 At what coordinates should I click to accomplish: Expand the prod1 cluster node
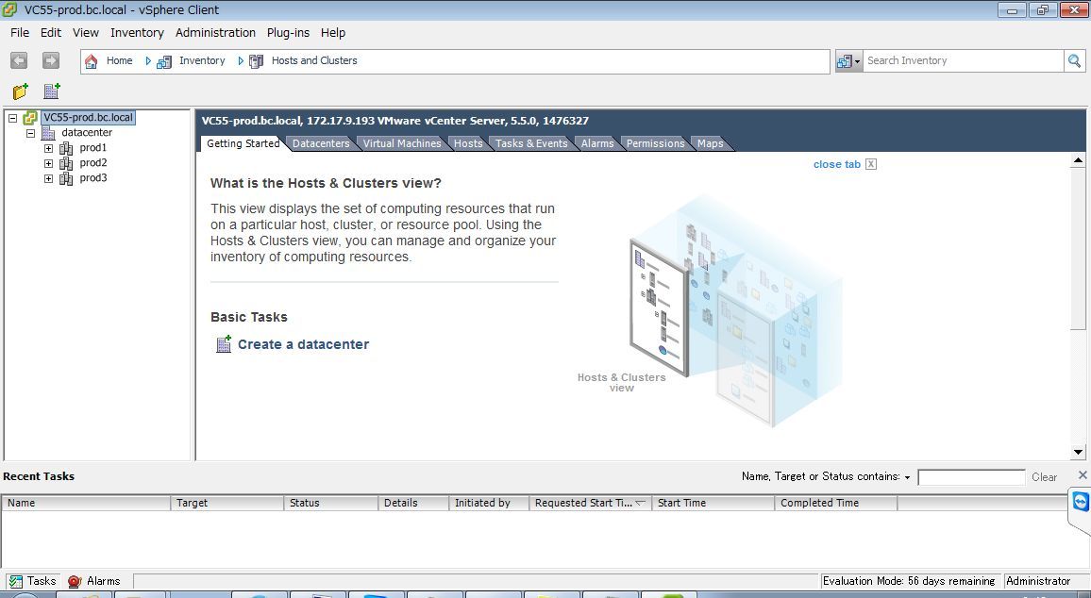click(x=49, y=148)
